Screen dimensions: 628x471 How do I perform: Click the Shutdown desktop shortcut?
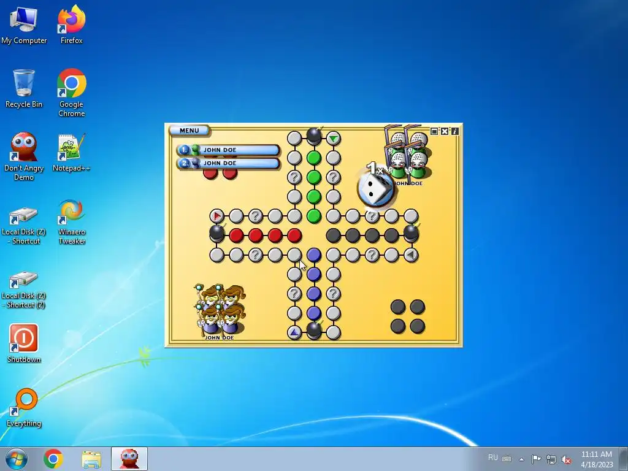click(x=24, y=343)
